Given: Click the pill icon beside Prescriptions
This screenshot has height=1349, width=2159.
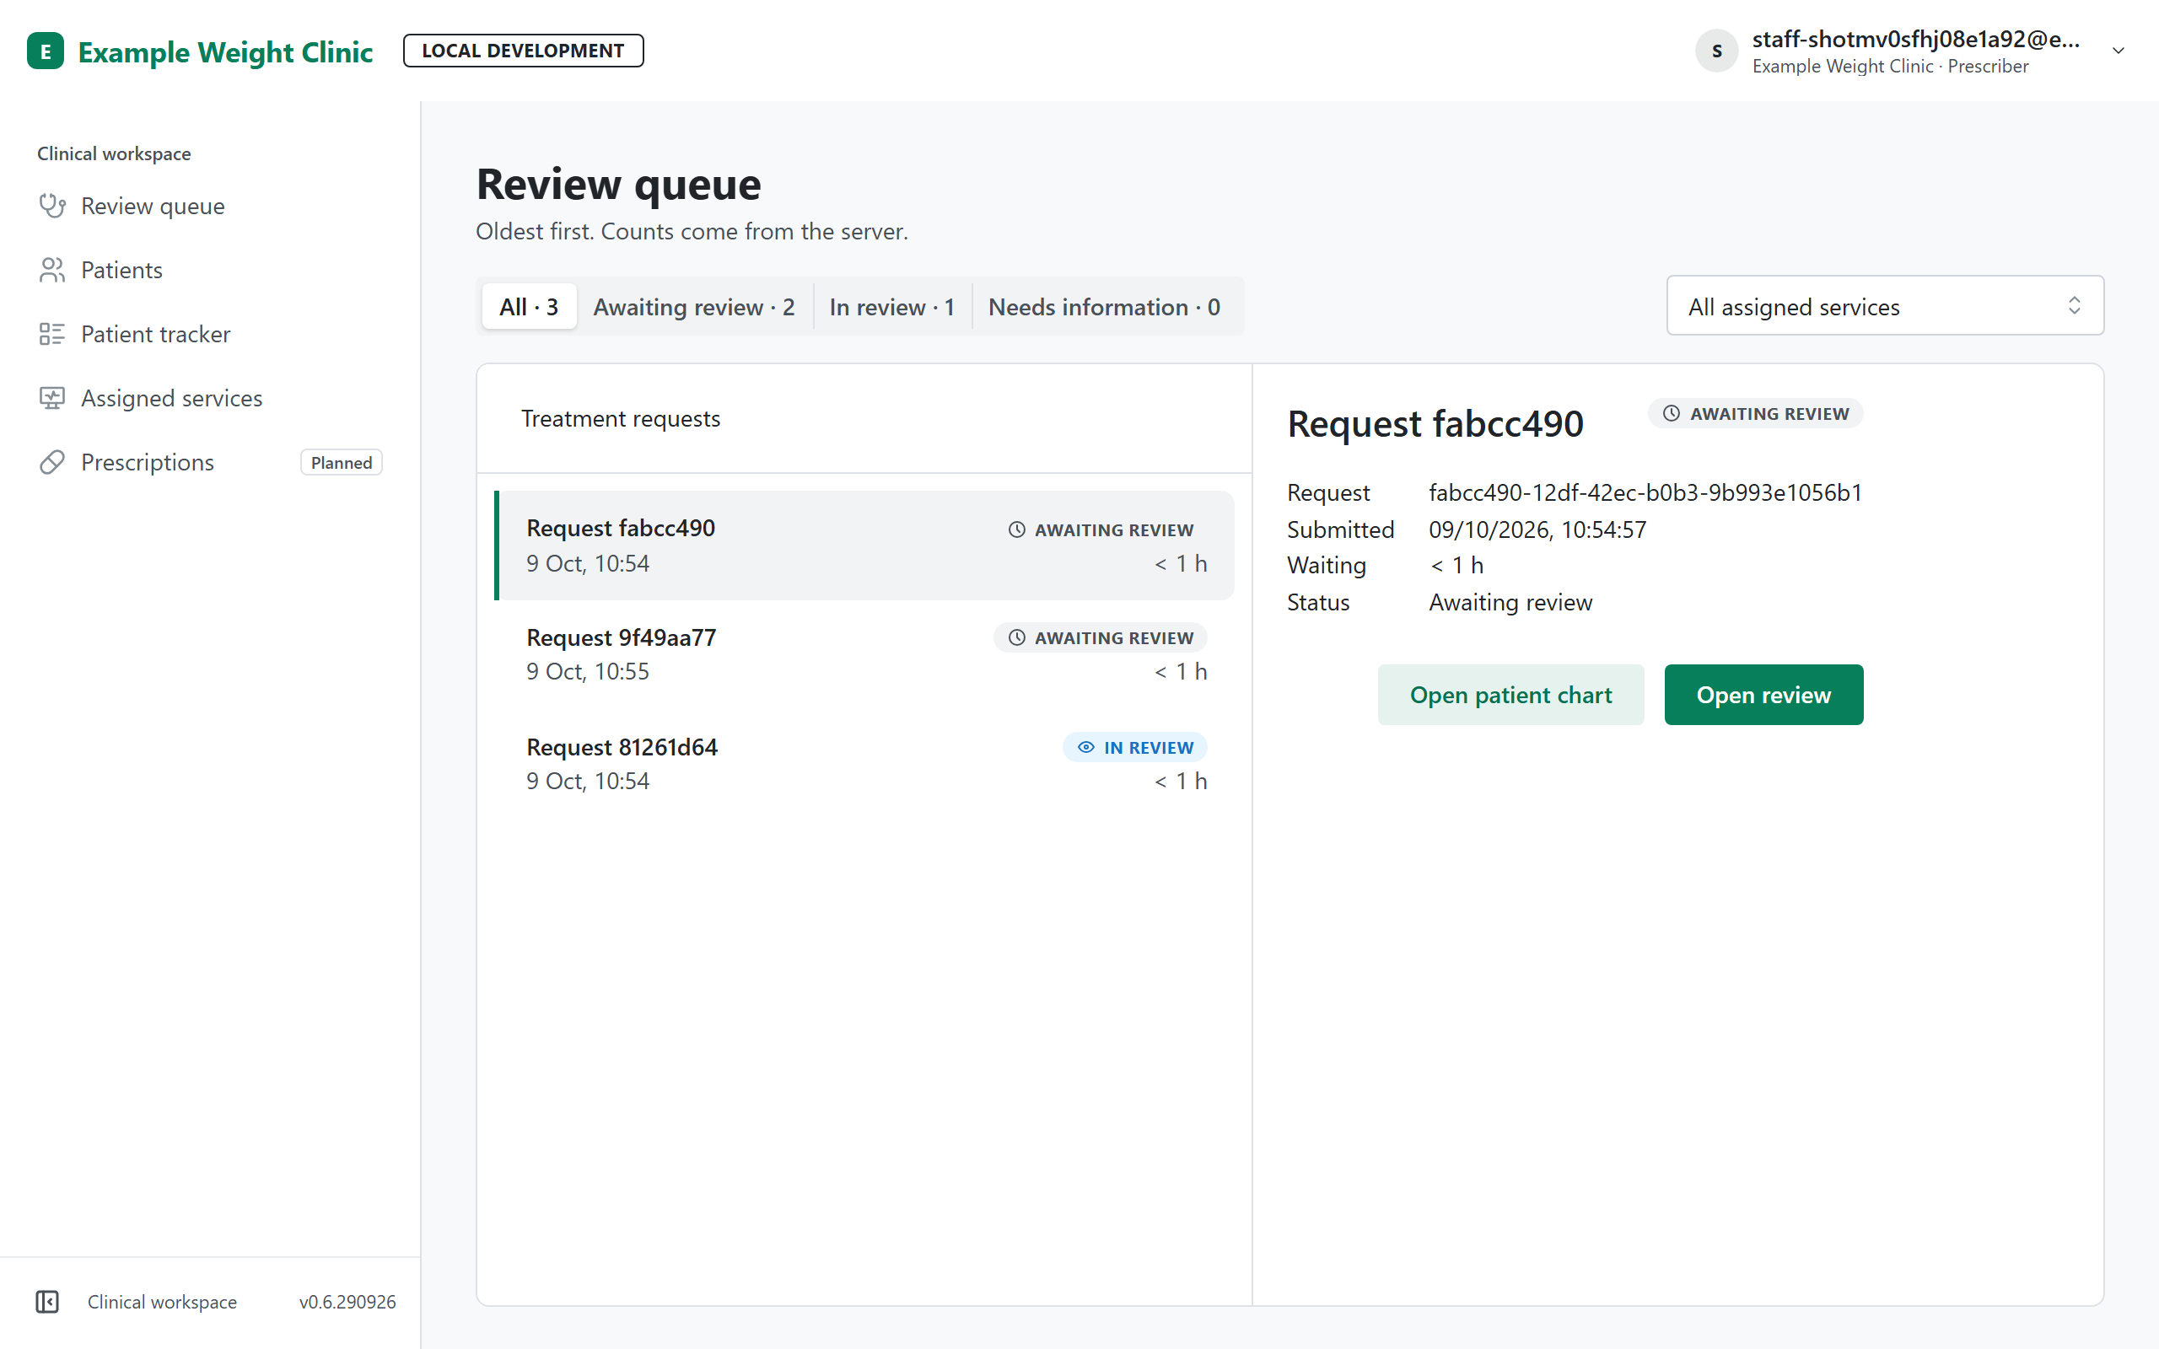Looking at the screenshot, I should pyautogui.click(x=51, y=462).
